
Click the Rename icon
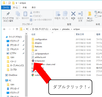point(80,14)
